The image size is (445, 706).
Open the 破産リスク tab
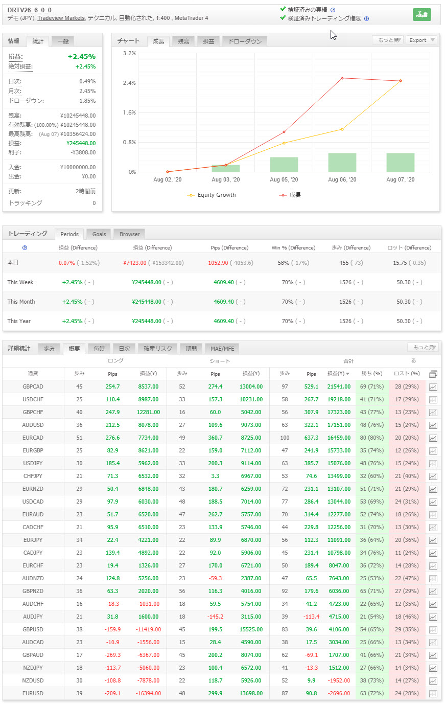pos(158,349)
